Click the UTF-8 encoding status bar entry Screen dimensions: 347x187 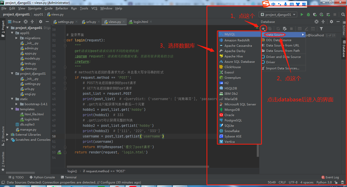pyautogui.click(x=293, y=182)
